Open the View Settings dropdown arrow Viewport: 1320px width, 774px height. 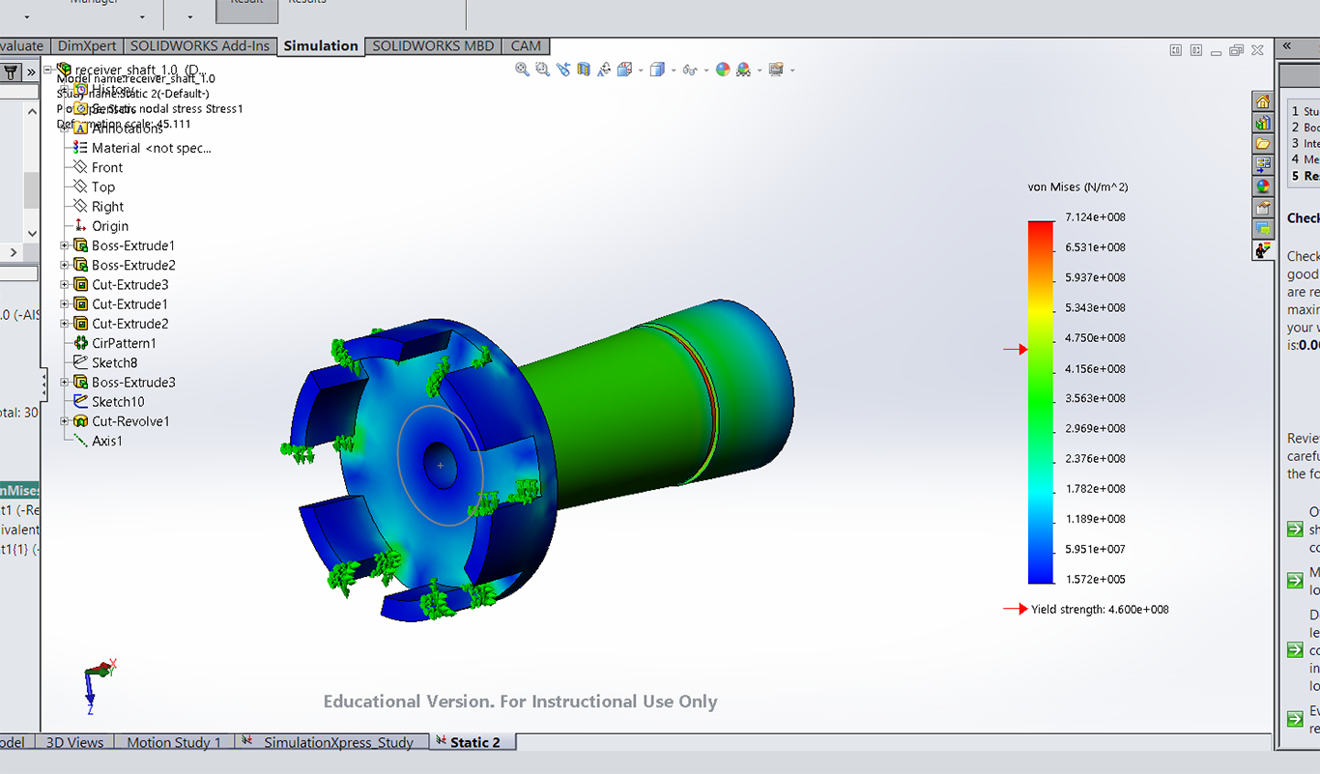(x=792, y=71)
